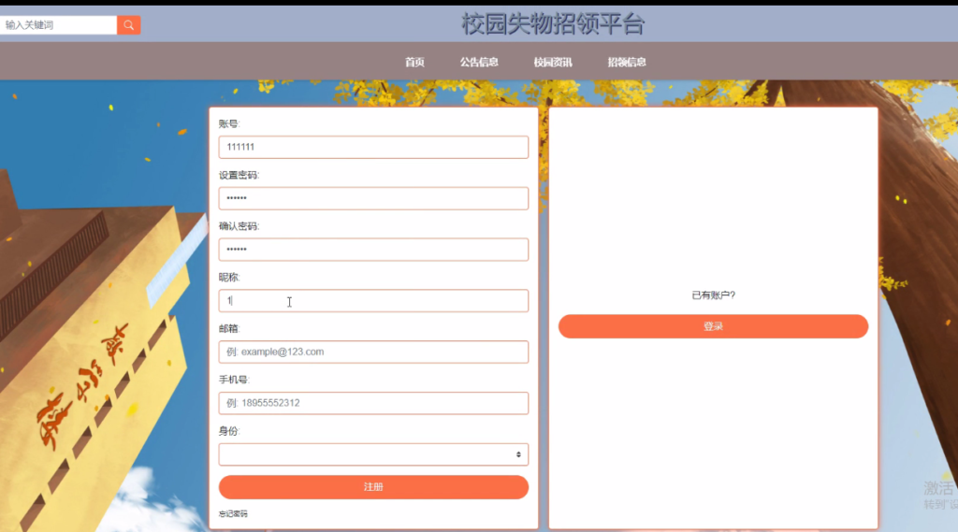Click the 校园失物招领平台 site title
The width and height of the screenshot is (958, 532).
(553, 23)
